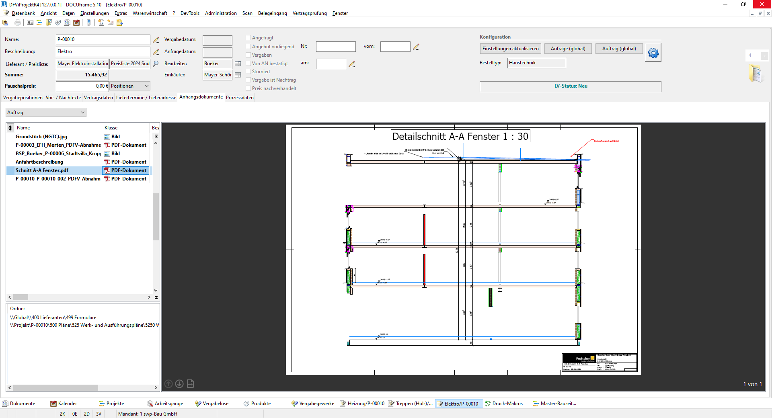Viewport: 772px width, 418px height.
Task: Toggle the Von AN bestätigt checkbox
Action: coord(248,64)
